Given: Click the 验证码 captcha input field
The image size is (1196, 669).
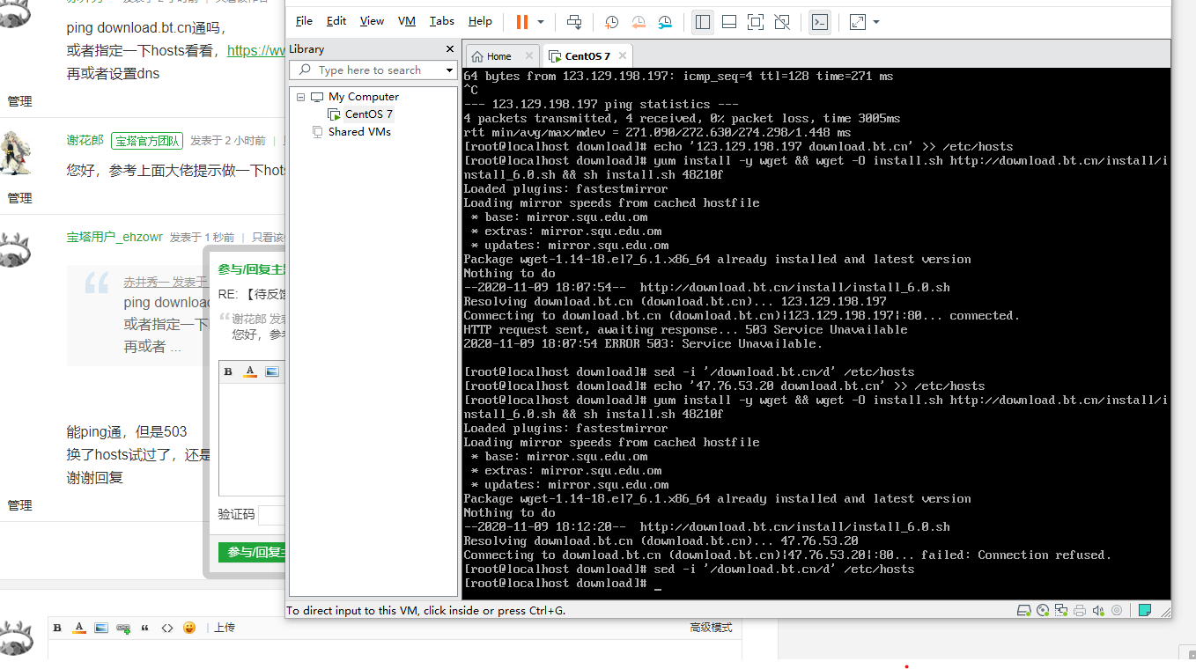Looking at the screenshot, I should point(272,515).
